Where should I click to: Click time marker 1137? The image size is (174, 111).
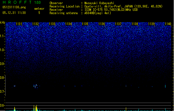coord(118,24)
